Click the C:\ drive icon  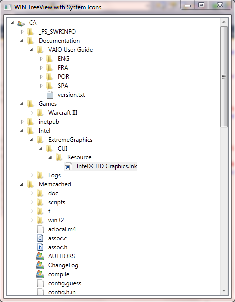coord(21,23)
